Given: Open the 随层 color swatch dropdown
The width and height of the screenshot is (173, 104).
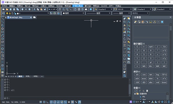Looking at the screenshot, I should click(x=73, y=13).
